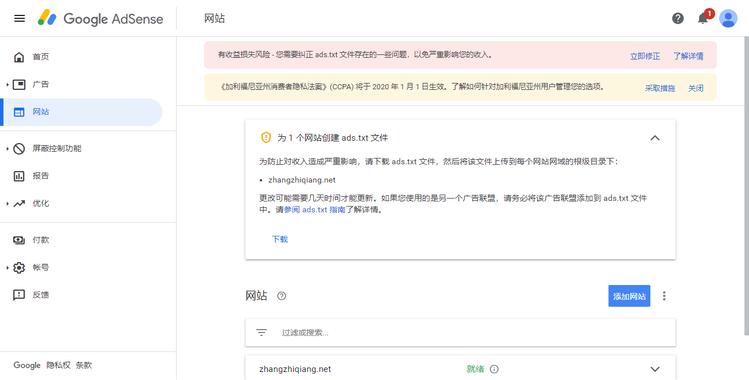Click the info icon next to 就绪
This screenshot has width=749, height=380.
[x=494, y=369]
